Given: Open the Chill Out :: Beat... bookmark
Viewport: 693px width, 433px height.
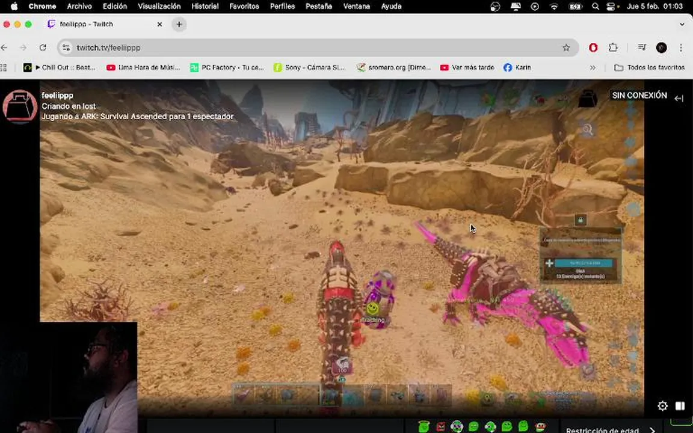Looking at the screenshot, I should tap(59, 67).
